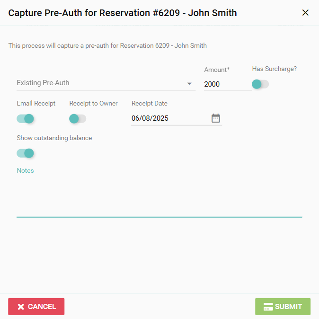
Task: Click the card icon inside Submit button
Action: tap(268, 307)
